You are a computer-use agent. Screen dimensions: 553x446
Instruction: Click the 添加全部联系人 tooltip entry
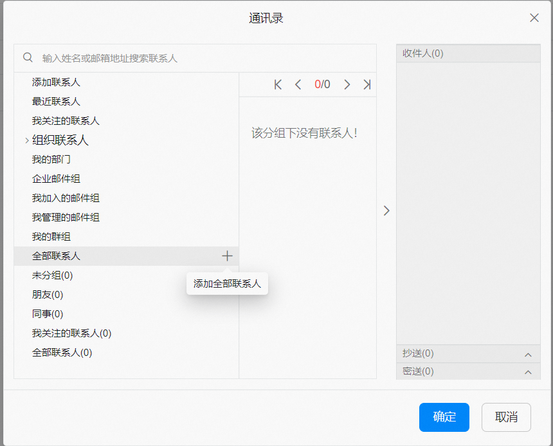click(x=227, y=283)
